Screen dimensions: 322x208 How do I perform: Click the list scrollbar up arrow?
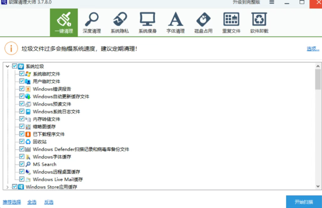tap(318, 66)
